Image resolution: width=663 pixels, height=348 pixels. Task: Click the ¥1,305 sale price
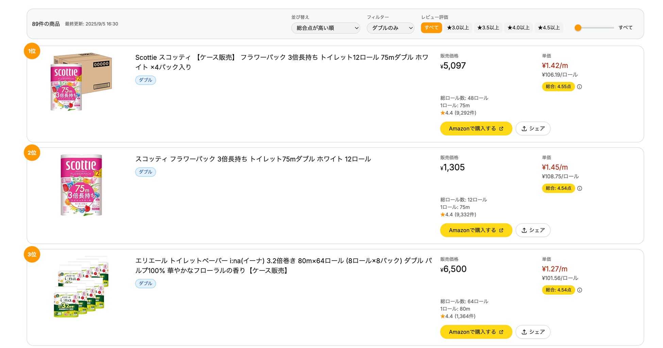(x=453, y=167)
